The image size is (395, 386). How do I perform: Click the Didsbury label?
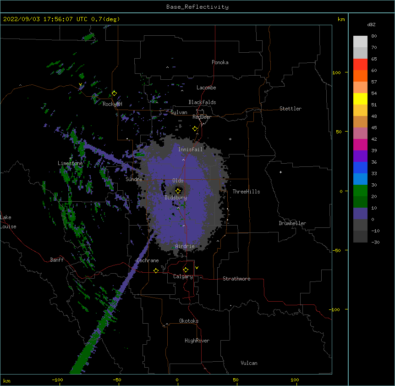pos(176,198)
